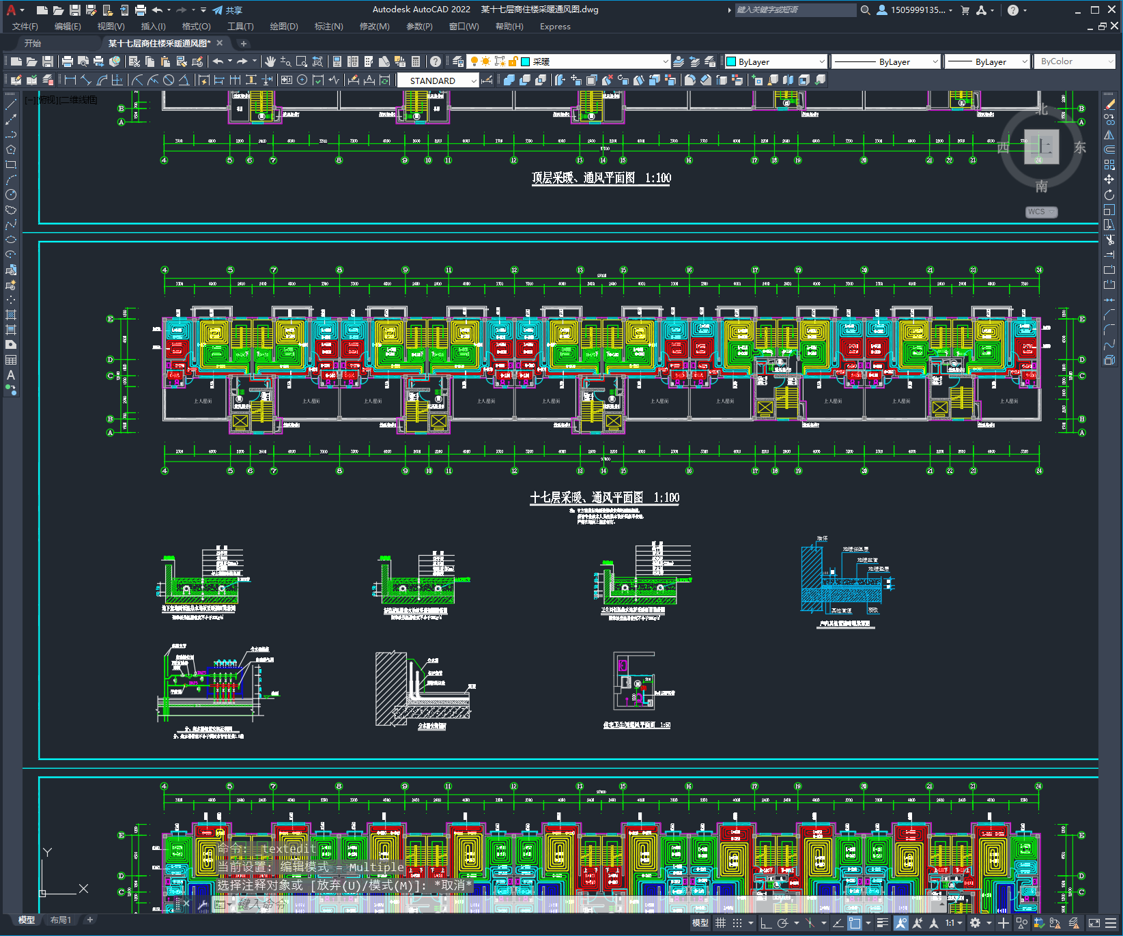The height and width of the screenshot is (936, 1123).
Task: Open the Quick Calculator icon
Action: (416, 61)
